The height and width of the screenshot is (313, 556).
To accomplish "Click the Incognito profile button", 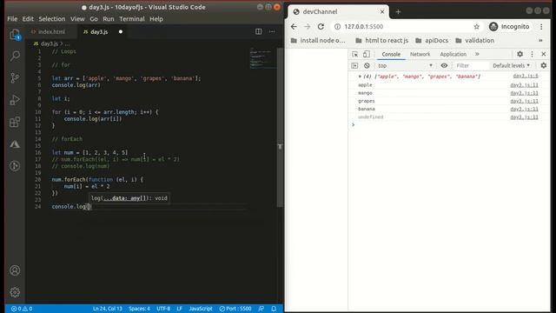I will [510, 27].
